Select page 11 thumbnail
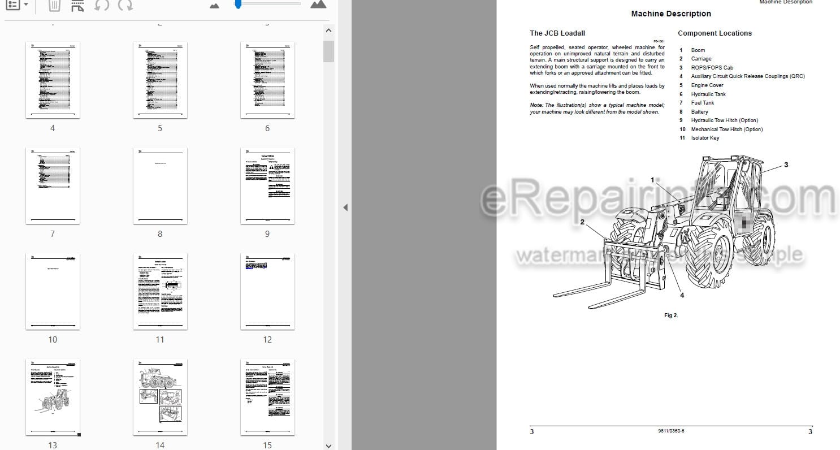 click(160, 291)
